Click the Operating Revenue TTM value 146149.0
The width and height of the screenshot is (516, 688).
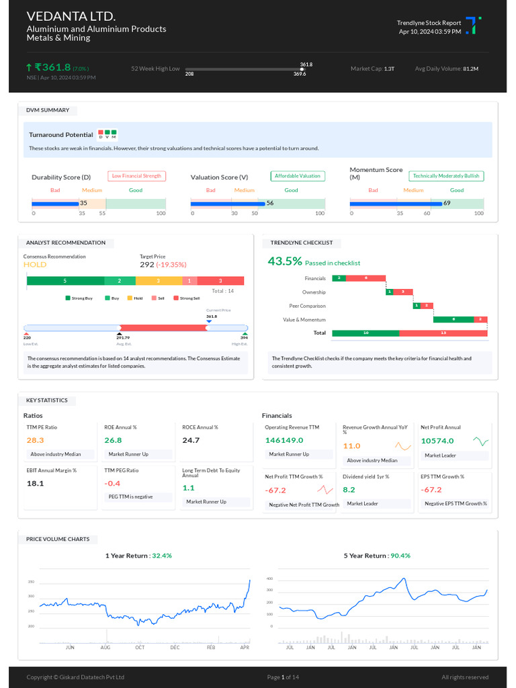point(284,440)
